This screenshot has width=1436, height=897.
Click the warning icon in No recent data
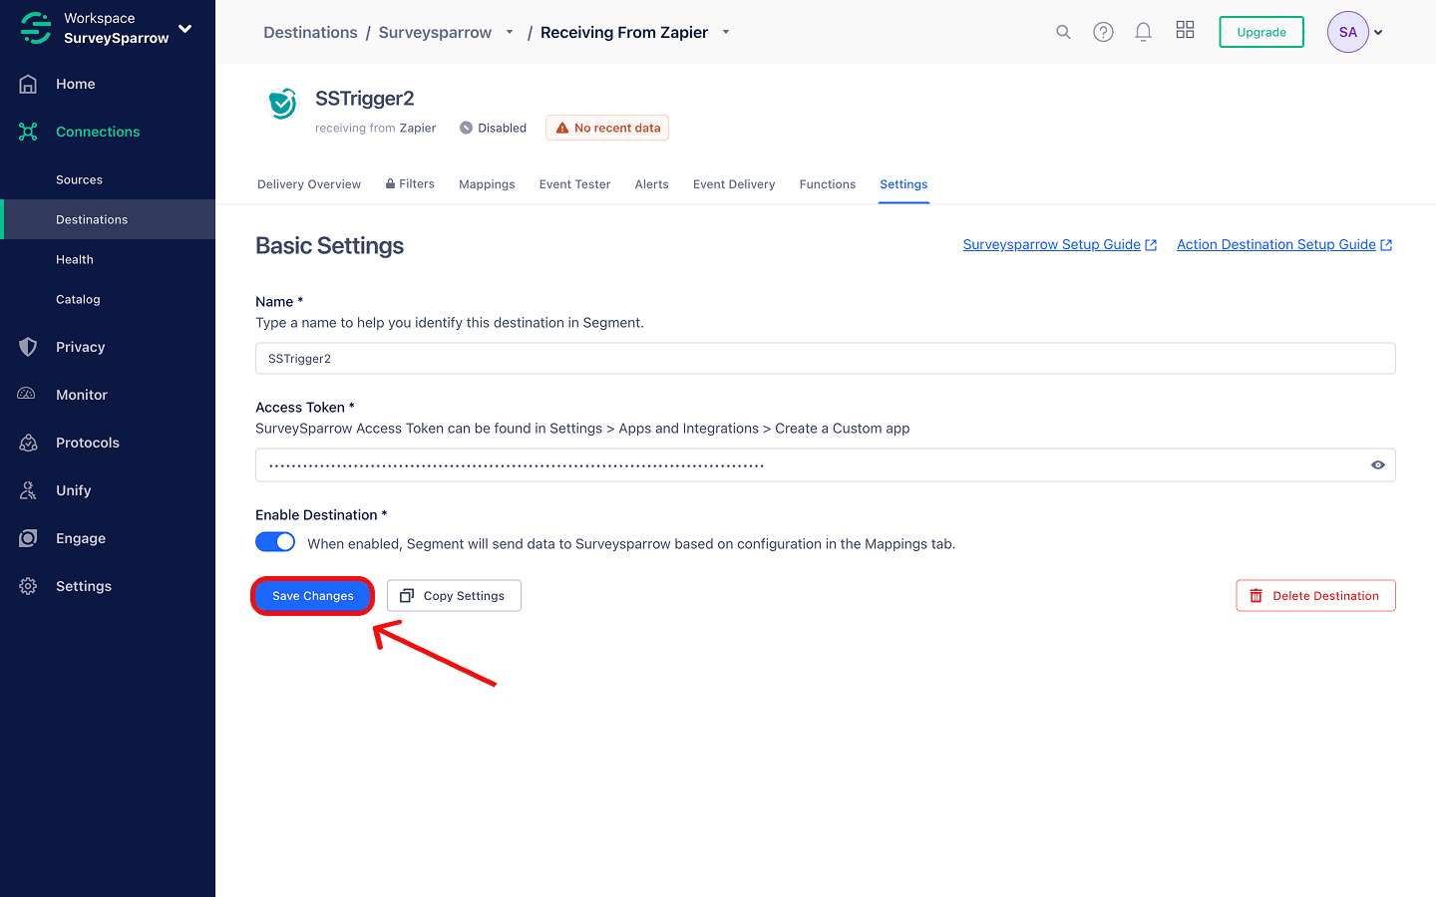coord(562,128)
